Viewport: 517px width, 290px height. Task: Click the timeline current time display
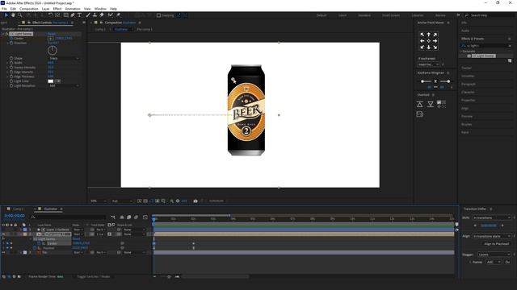[x=15, y=216]
